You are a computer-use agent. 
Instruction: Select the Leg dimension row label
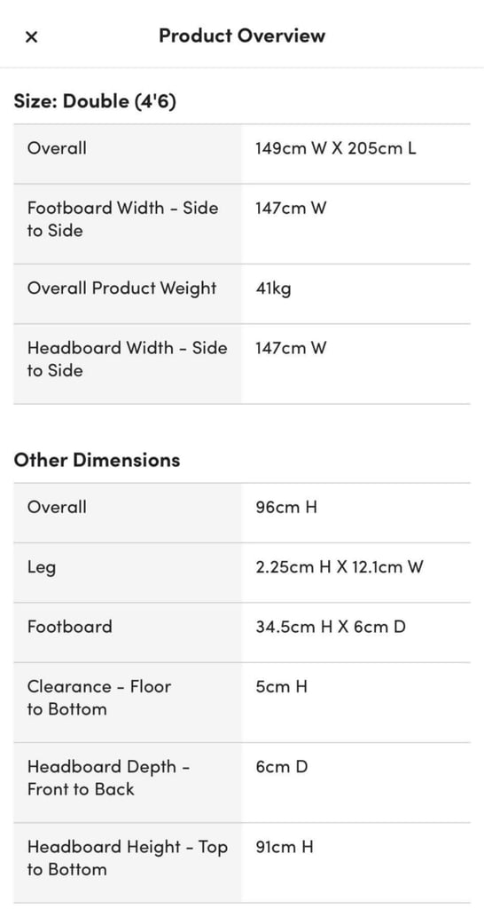42,567
